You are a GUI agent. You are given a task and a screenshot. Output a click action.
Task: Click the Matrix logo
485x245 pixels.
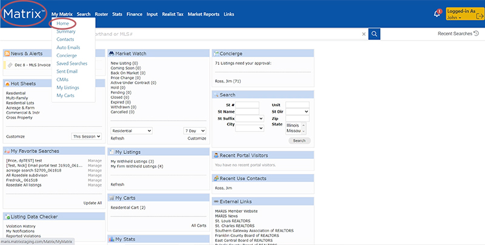(x=23, y=13)
